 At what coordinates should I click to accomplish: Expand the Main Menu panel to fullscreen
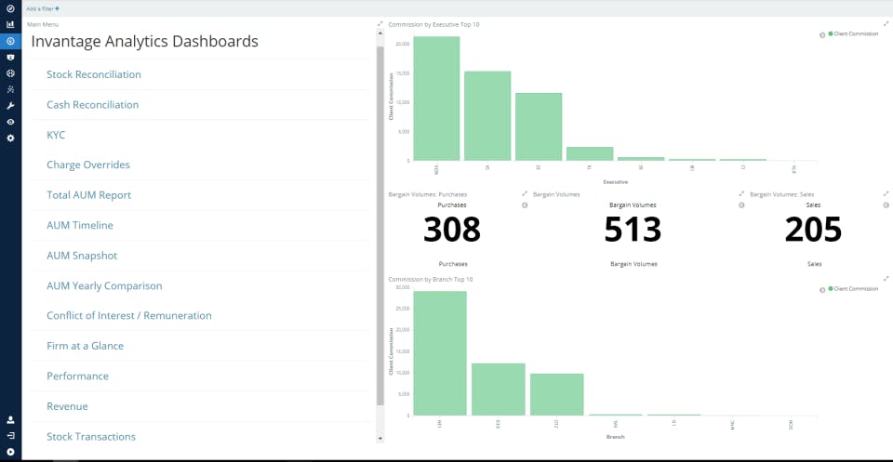(x=380, y=23)
